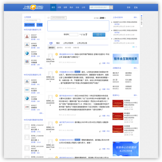This screenshot has height=162, width=162.
Task: Click the 登录 login link
Action: tap(128, 7)
